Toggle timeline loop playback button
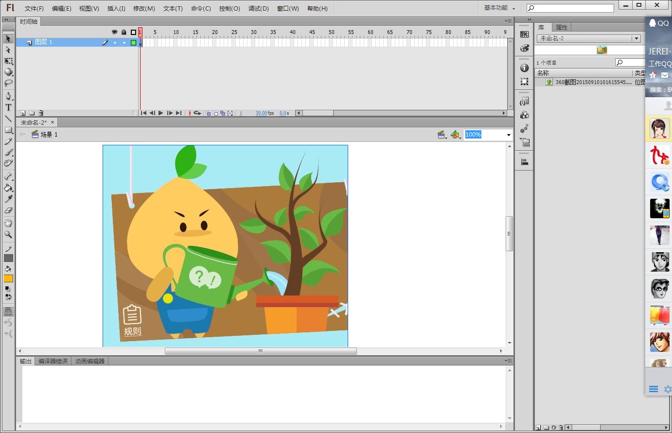This screenshot has height=433, width=672. tap(197, 113)
